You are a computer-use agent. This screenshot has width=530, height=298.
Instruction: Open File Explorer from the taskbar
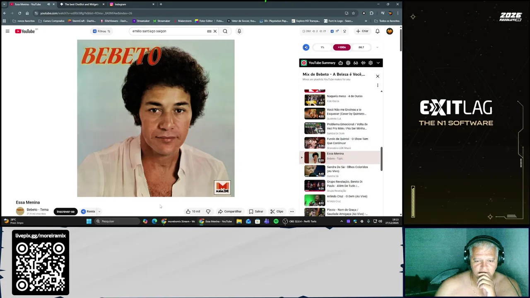pyautogui.click(x=239, y=221)
